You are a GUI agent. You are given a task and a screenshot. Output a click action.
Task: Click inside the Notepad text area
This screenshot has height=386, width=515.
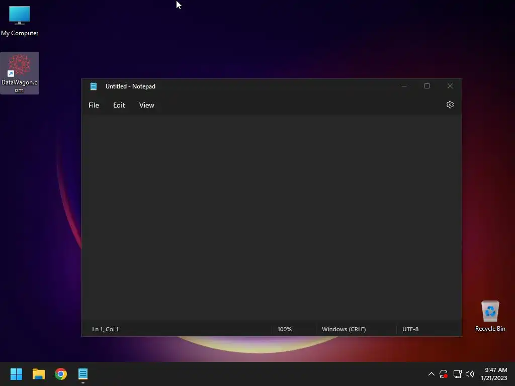pyautogui.click(x=271, y=217)
